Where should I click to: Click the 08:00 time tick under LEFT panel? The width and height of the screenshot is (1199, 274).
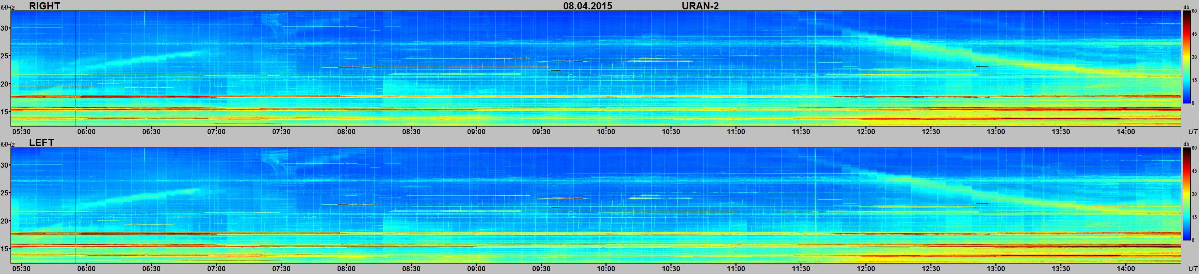(346, 269)
